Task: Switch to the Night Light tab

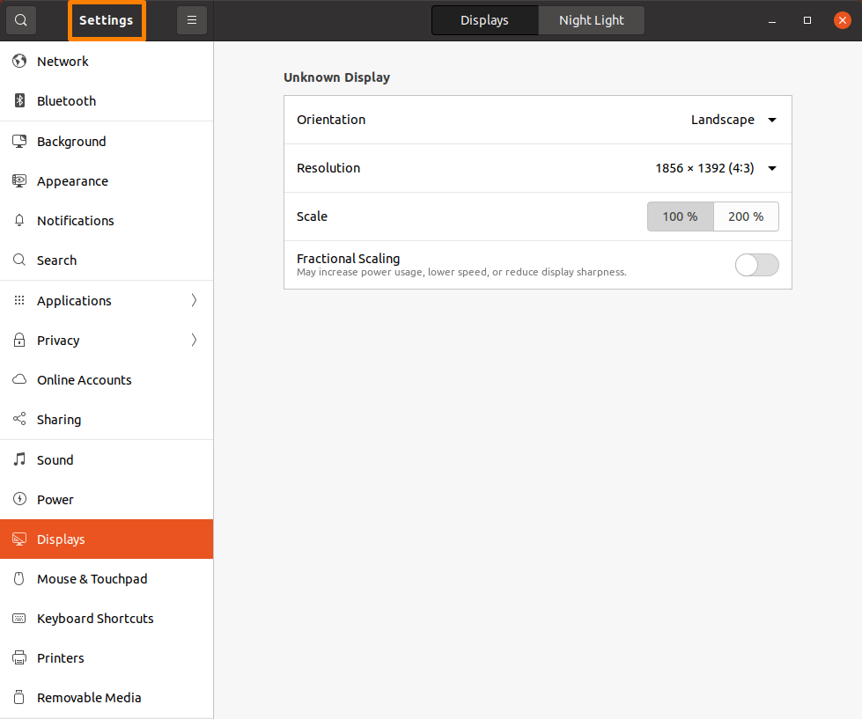Action: tap(591, 19)
